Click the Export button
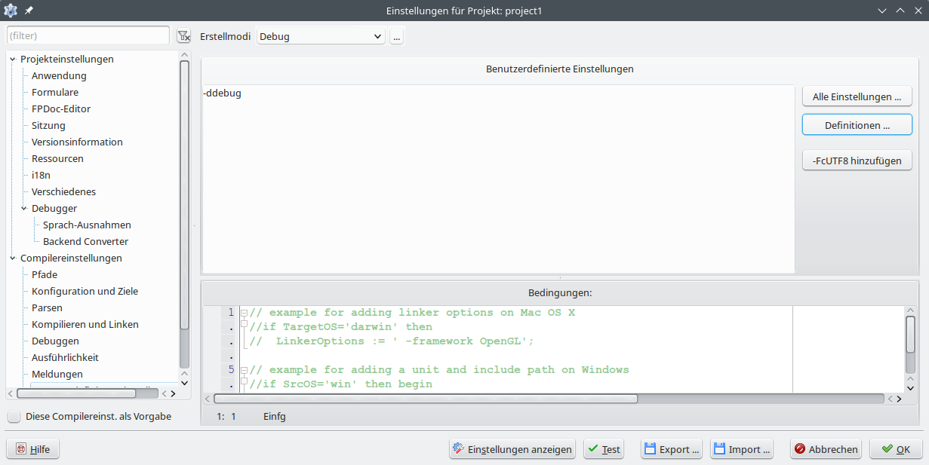The height and width of the screenshot is (465, 929). pyautogui.click(x=672, y=449)
